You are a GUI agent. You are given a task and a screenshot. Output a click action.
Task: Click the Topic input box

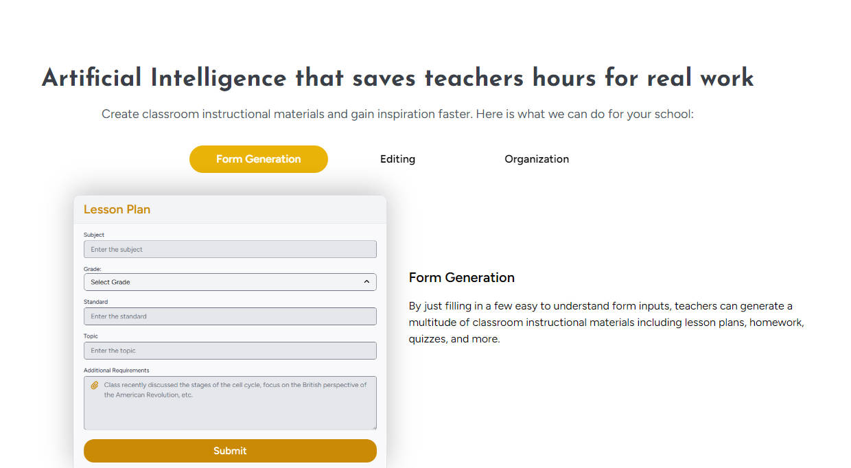point(230,351)
